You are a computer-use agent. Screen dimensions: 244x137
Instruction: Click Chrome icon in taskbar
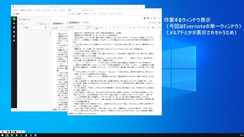click(x=31, y=135)
